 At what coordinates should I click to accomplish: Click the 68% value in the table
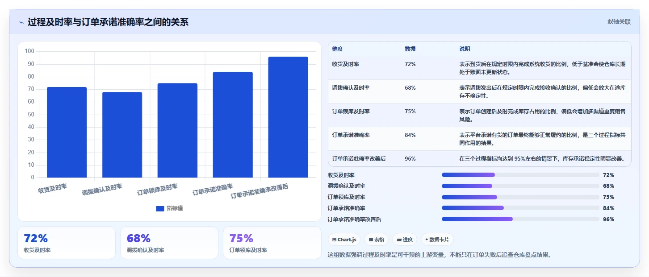click(x=410, y=88)
